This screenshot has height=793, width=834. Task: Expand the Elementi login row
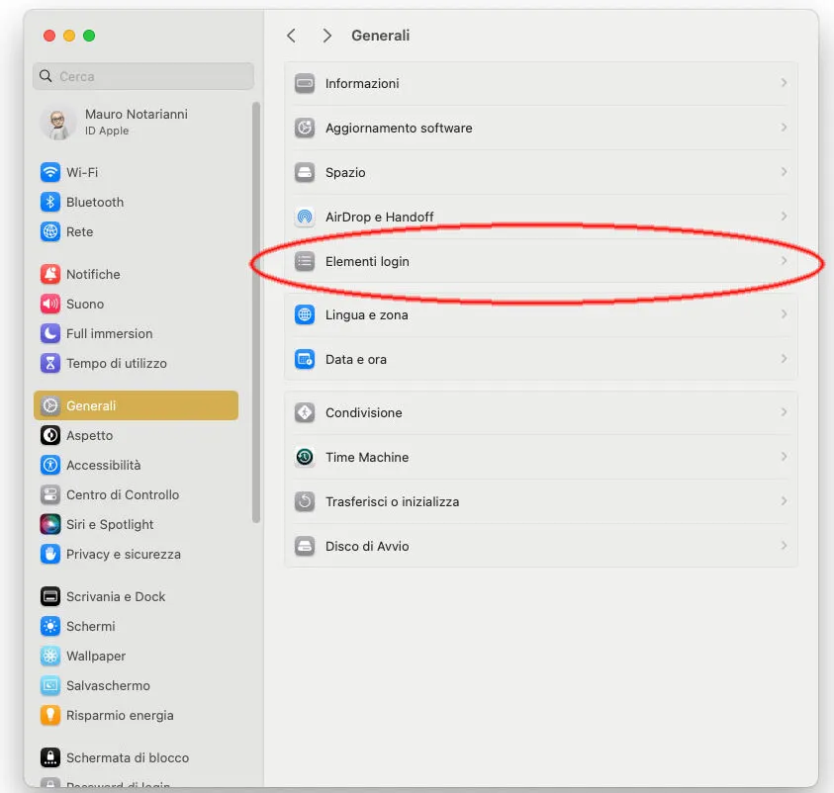[x=541, y=262]
